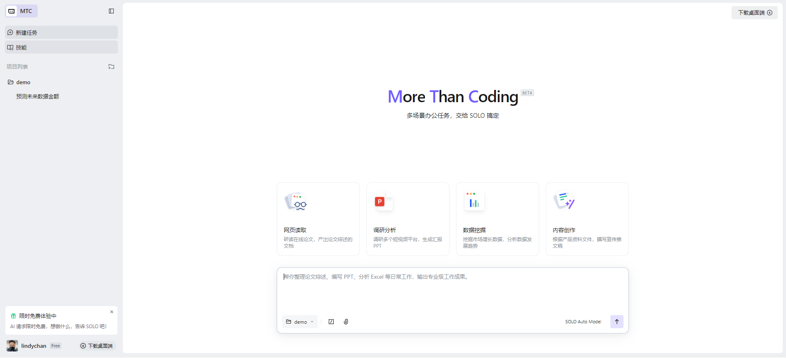Open the 预测未来数据金额 task
The height and width of the screenshot is (358, 786).
click(38, 96)
